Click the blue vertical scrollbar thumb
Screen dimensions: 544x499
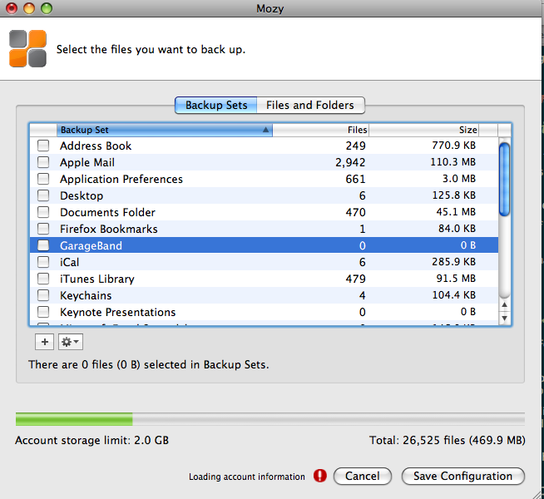504,180
